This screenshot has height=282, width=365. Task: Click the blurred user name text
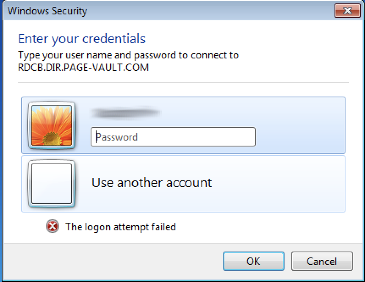click(126, 113)
